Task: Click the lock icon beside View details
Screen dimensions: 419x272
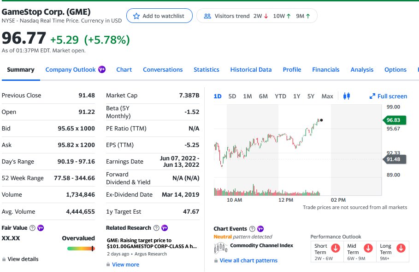Action: pos(4,259)
